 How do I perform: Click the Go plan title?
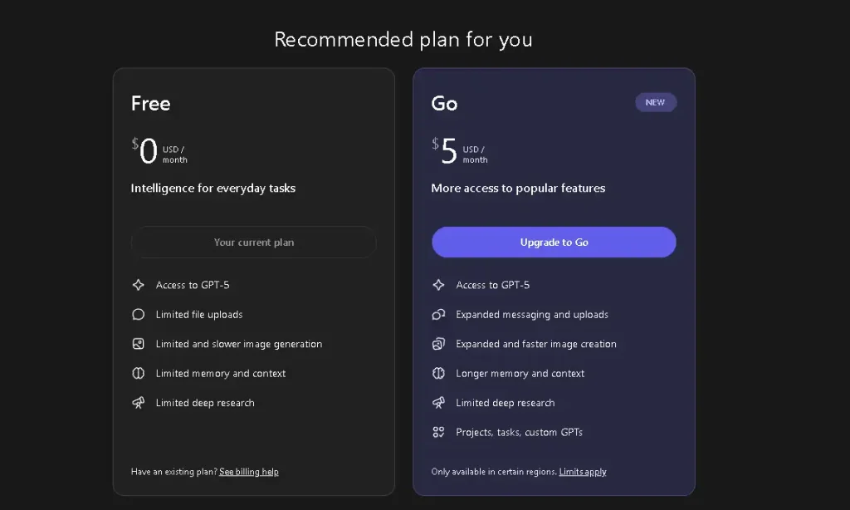(444, 104)
